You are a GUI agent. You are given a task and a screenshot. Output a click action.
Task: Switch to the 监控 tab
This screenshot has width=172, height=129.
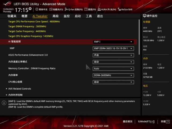67,16
